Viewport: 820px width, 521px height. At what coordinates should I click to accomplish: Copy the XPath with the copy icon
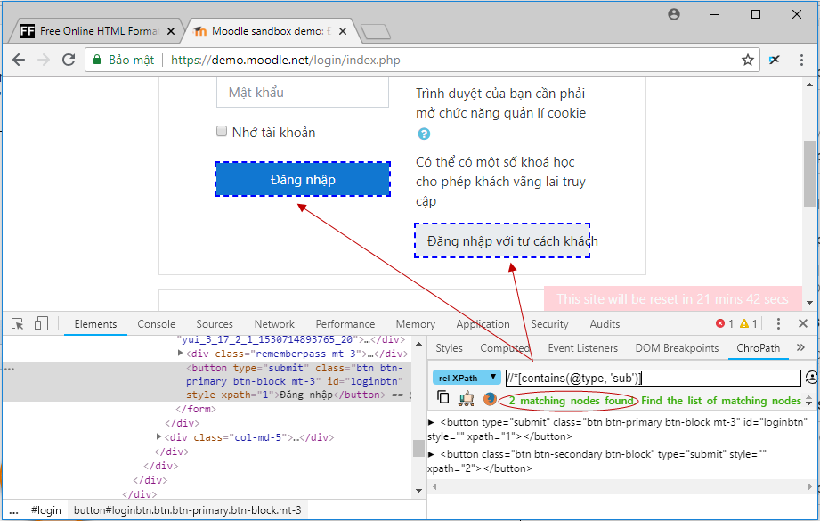[443, 397]
